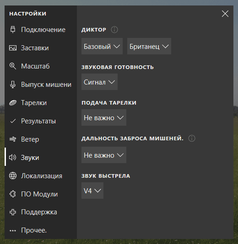Click the picture icon beside Заставки
The image size is (238, 244).
pyautogui.click(x=13, y=48)
